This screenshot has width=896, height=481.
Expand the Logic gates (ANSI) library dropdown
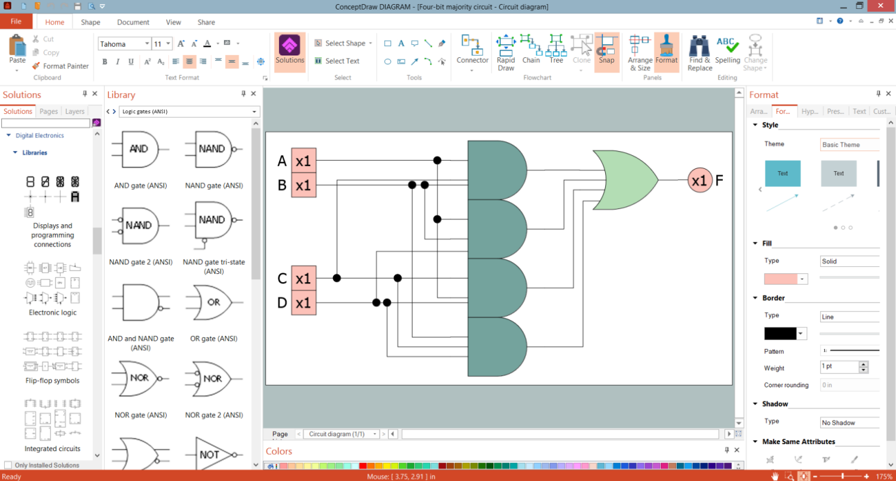254,112
